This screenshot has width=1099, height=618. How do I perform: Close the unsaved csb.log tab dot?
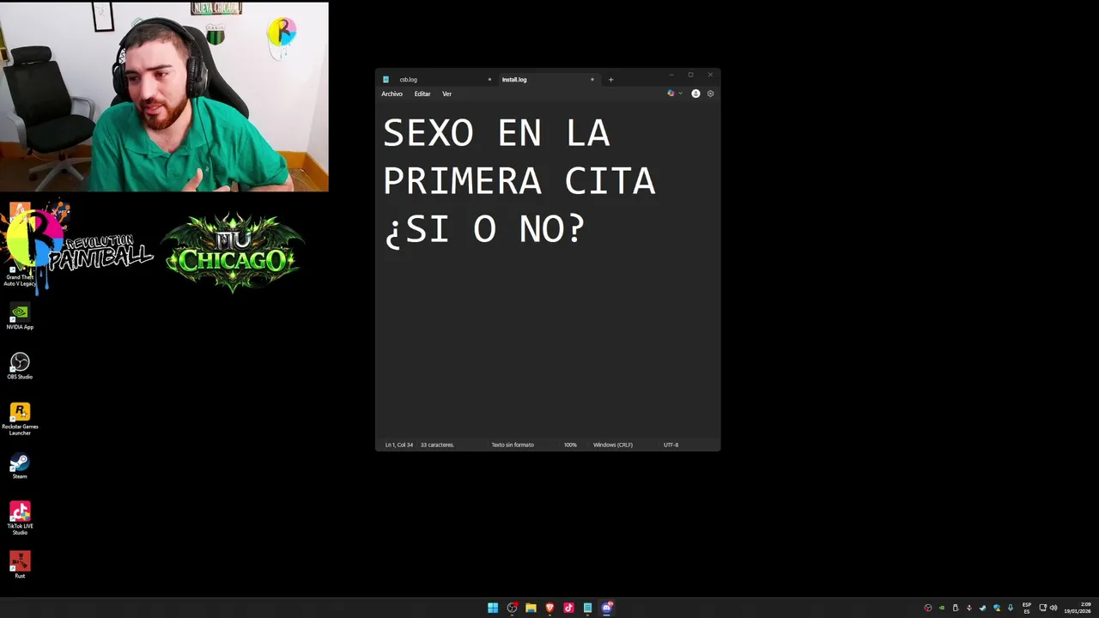(x=489, y=80)
